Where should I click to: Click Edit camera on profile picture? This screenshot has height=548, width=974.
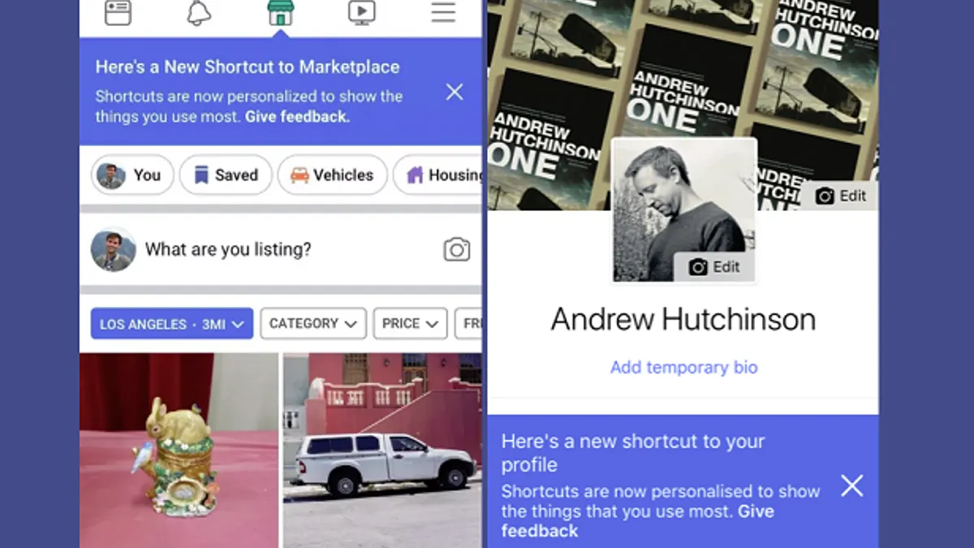tap(714, 267)
